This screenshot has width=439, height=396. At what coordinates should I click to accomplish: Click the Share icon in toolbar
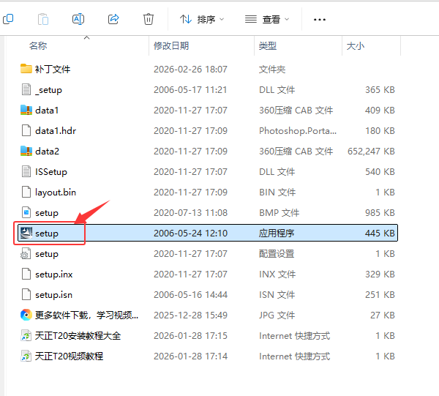(113, 19)
